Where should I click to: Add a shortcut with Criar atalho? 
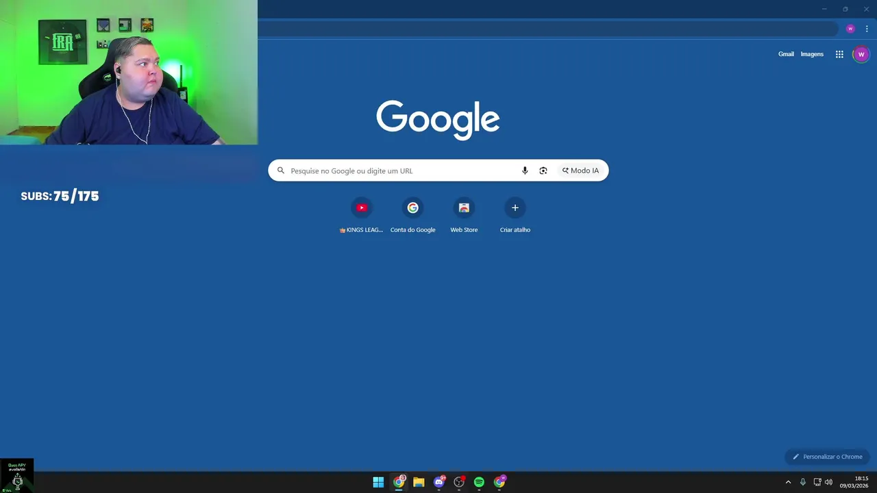515,215
